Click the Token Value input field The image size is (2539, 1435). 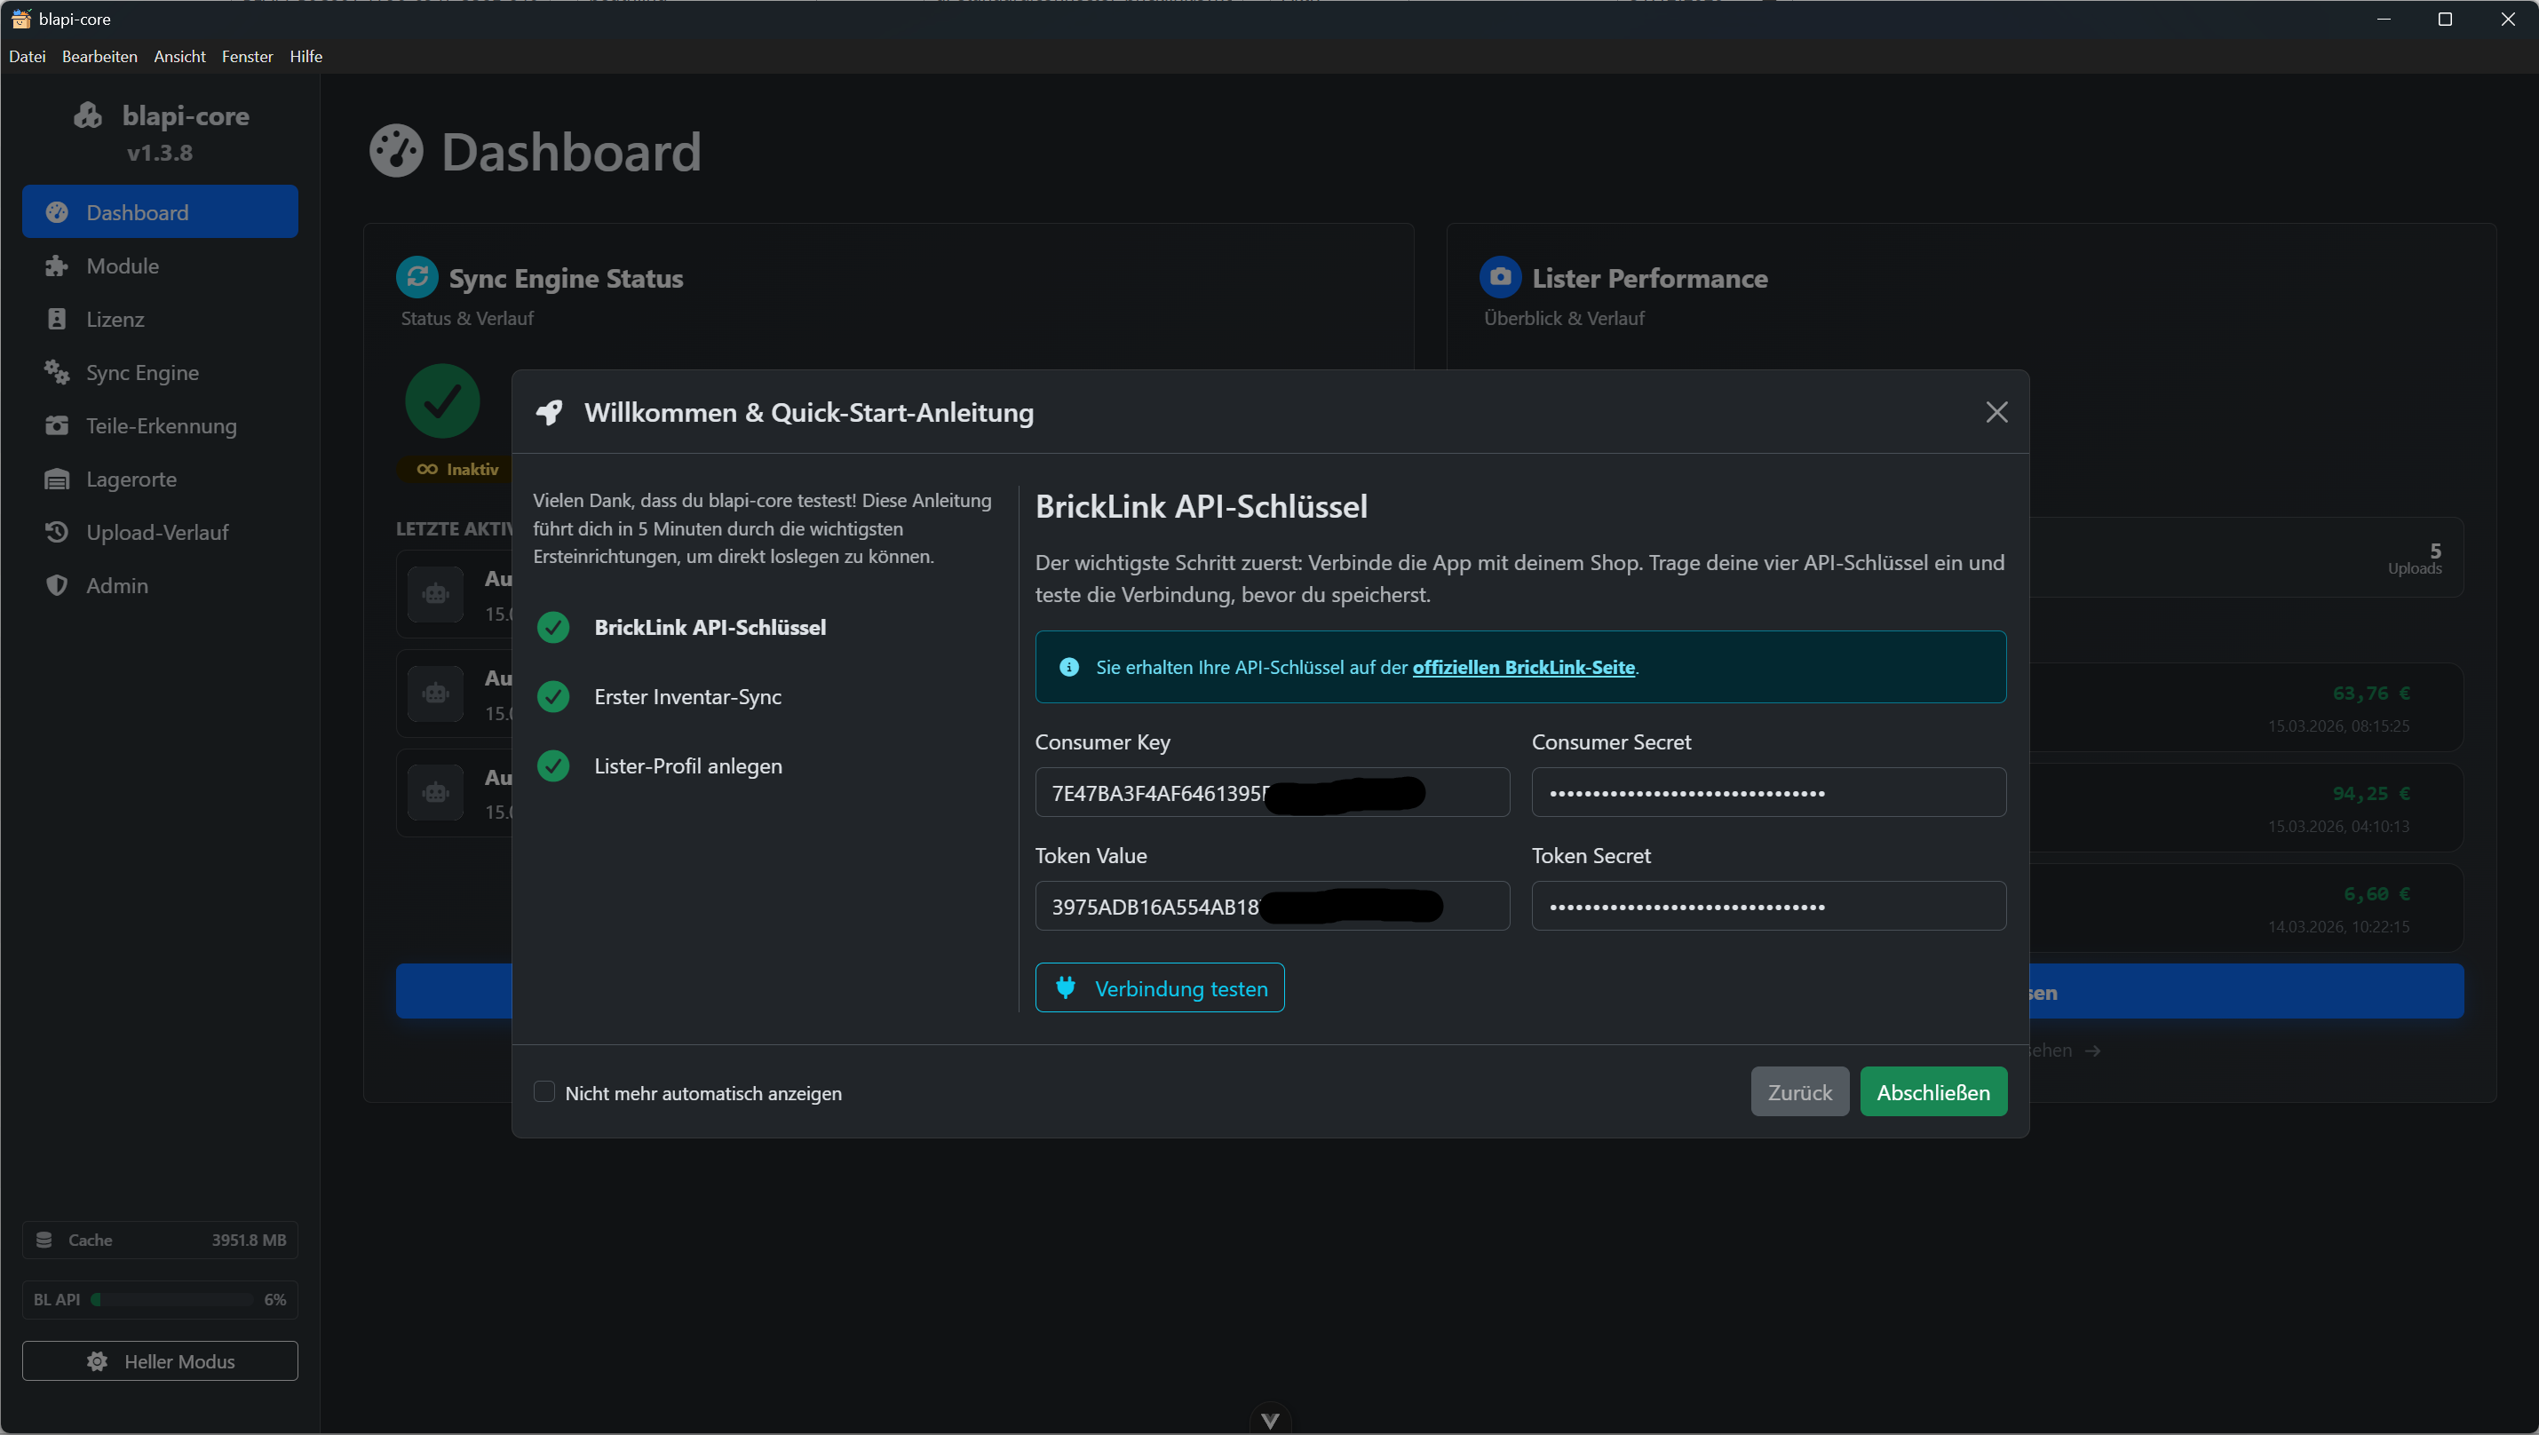pyautogui.click(x=1273, y=906)
